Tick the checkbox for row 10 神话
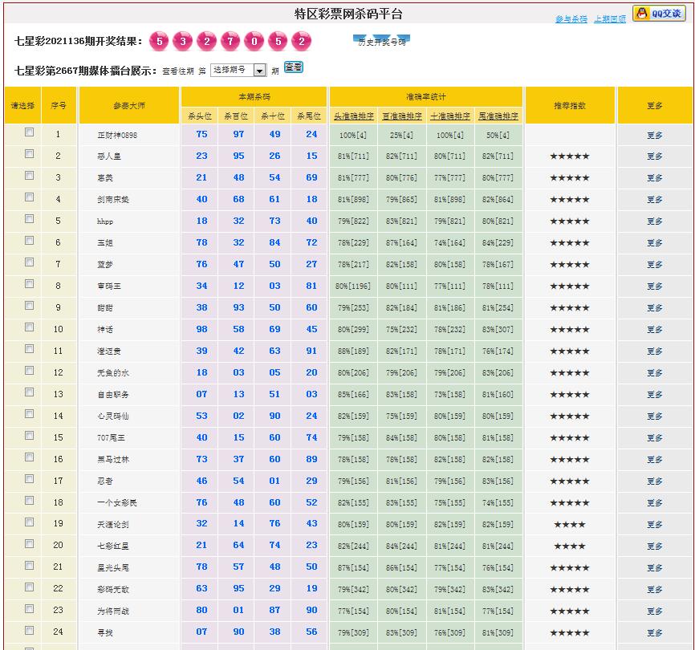This screenshot has width=695, height=650. (30, 327)
